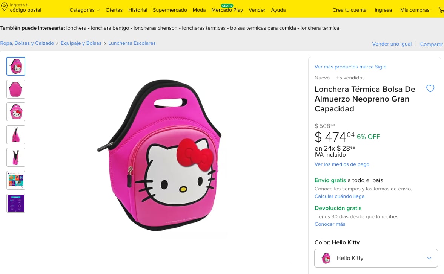Show the lunch bag back view thumbnail
The height and width of the screenshot is (274, 444).
[x=16, y=89]
